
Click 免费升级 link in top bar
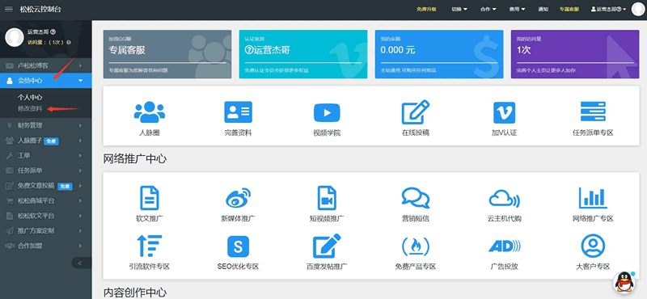pyautogui.click(x=426, y=9)
